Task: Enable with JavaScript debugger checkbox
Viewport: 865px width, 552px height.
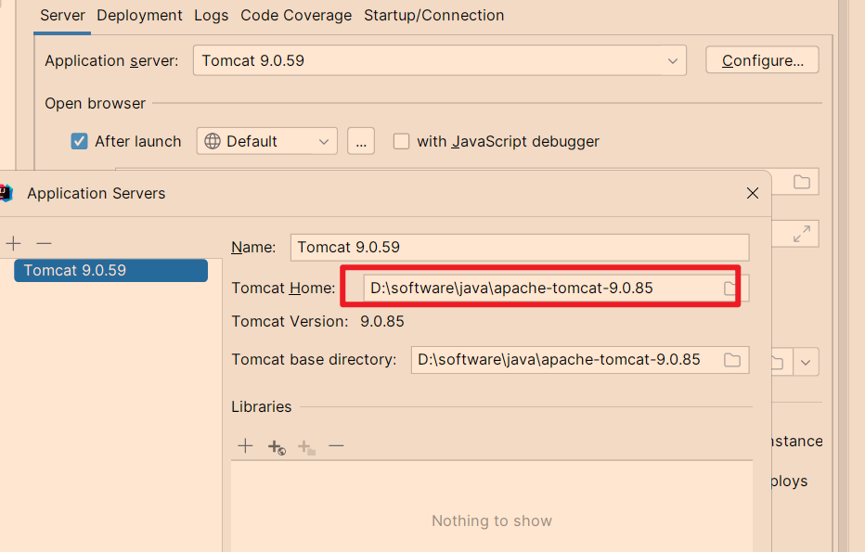Action: pyautogui.click(x=401, y=141)
